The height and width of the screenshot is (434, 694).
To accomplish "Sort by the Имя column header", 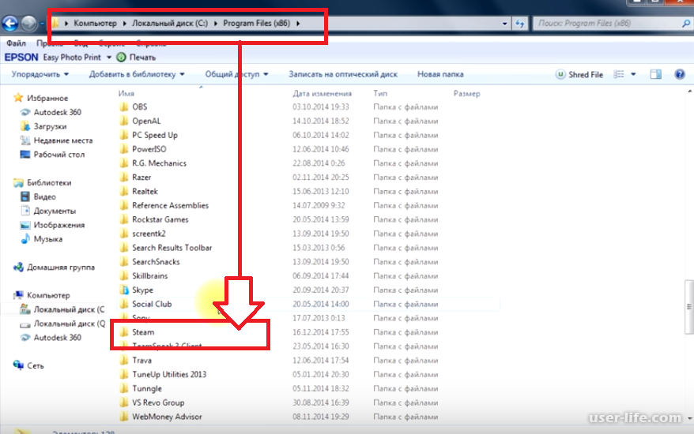I will (126, 93).
